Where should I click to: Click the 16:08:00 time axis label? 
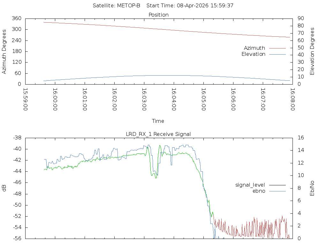pyautogui.click(x=293, y=100)
